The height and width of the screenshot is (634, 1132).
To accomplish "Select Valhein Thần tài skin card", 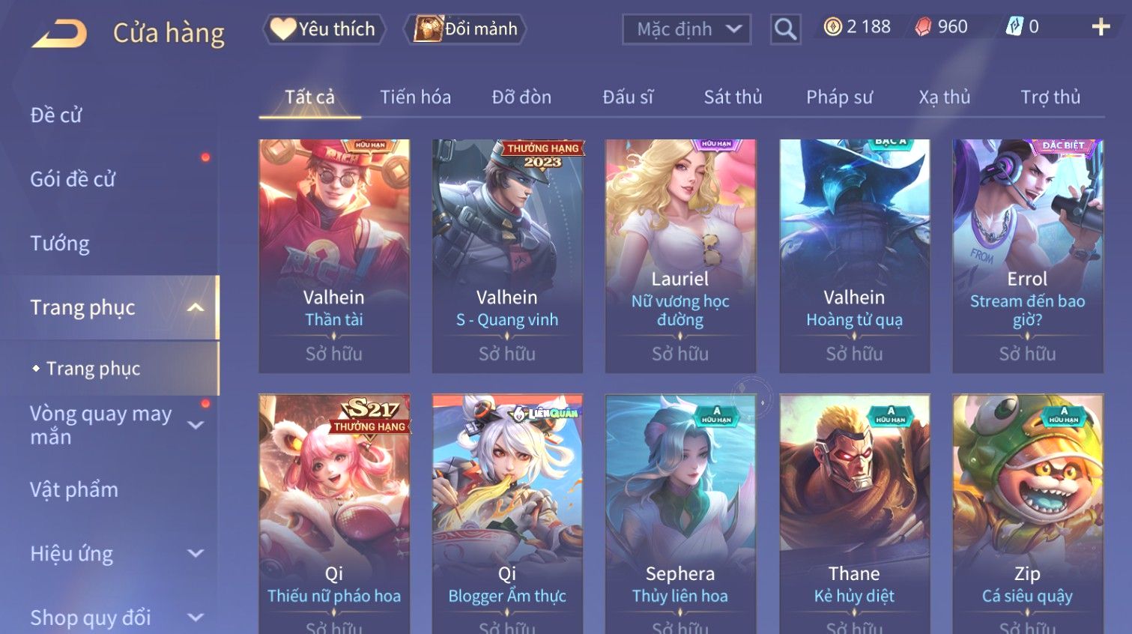I will point(334,256).
